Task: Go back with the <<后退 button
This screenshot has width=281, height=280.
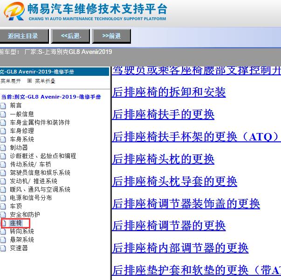Action: (x=71, y=36)
